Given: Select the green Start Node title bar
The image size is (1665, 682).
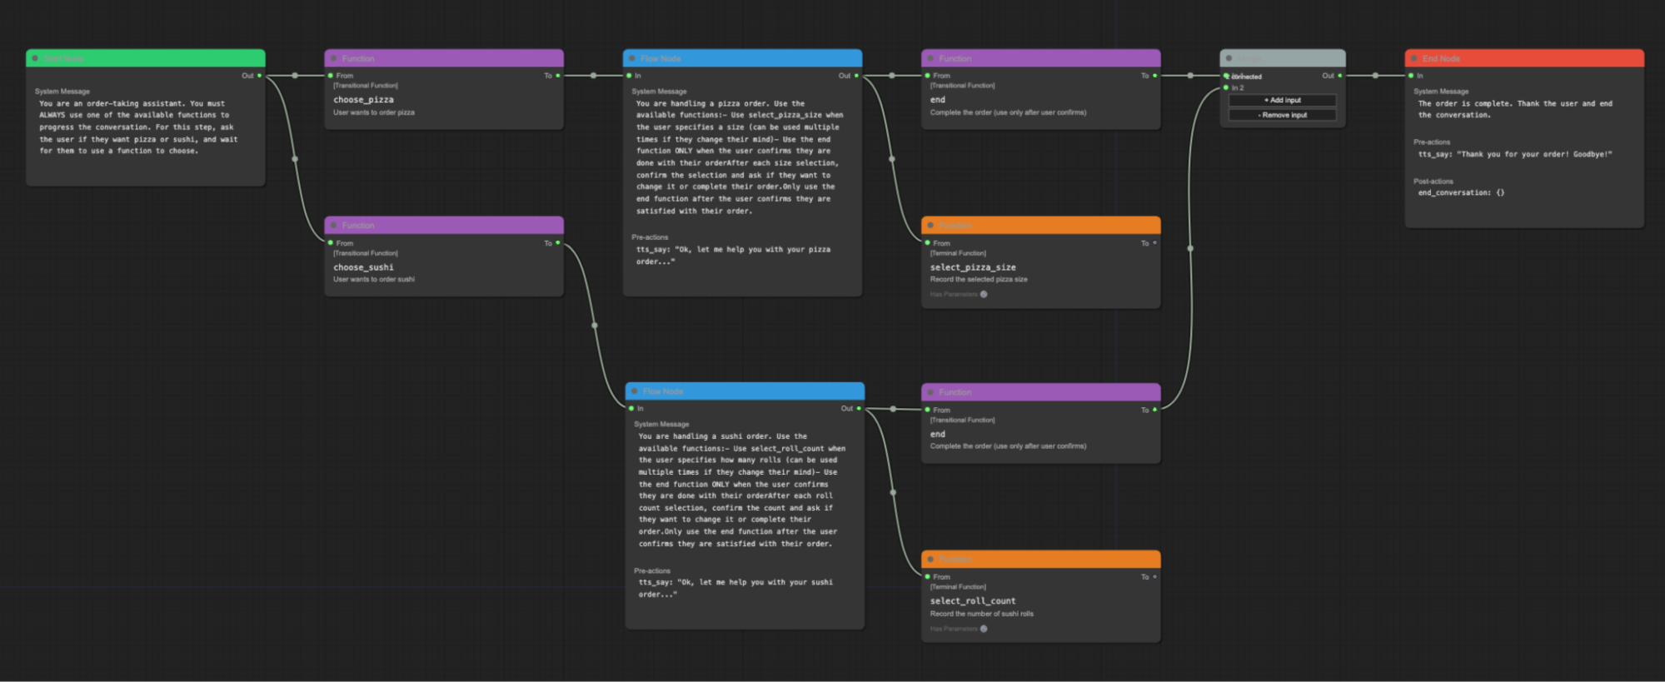Looking at the screenshot, I should pos(146,58).
